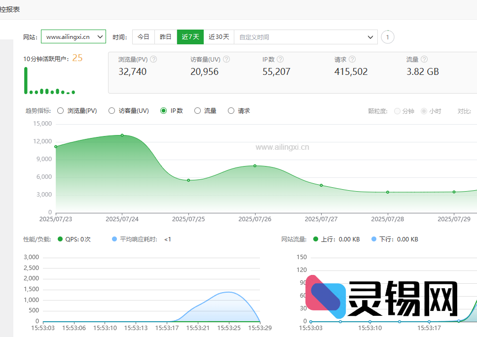Screen dimensions: 477x337
Task: Click the 近7天 time button
Action: click(190, 37)
